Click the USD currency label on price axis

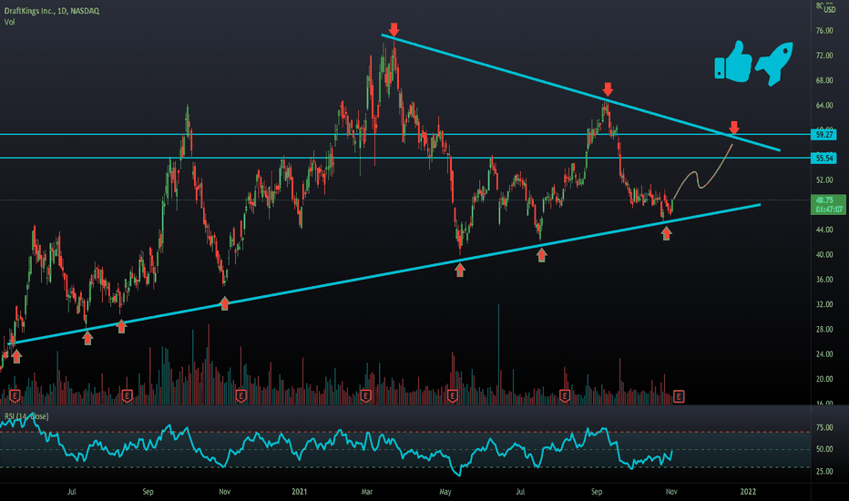[830, 9]
